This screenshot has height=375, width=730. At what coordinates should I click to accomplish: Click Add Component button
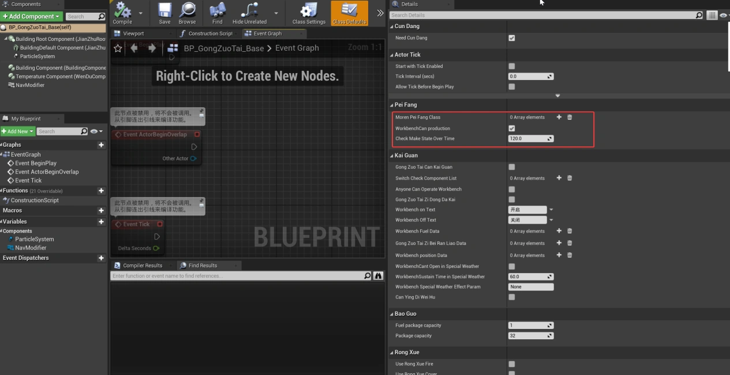coord(32,17)
